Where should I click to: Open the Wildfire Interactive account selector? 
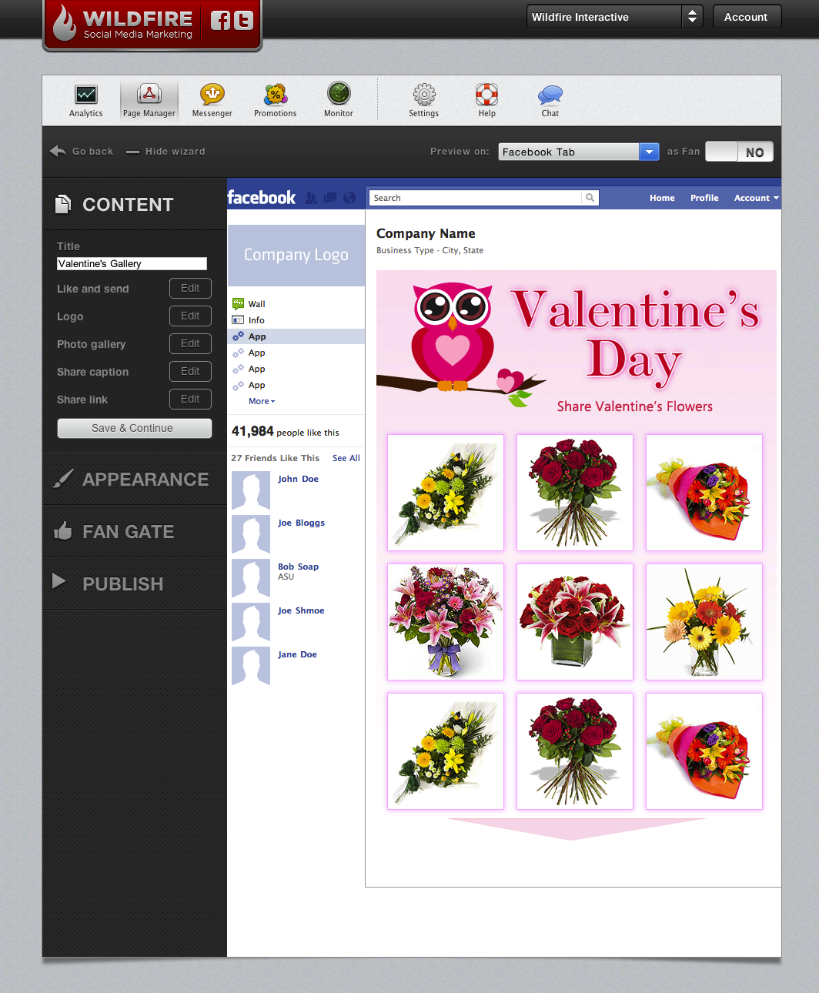[x=614, y=17]
